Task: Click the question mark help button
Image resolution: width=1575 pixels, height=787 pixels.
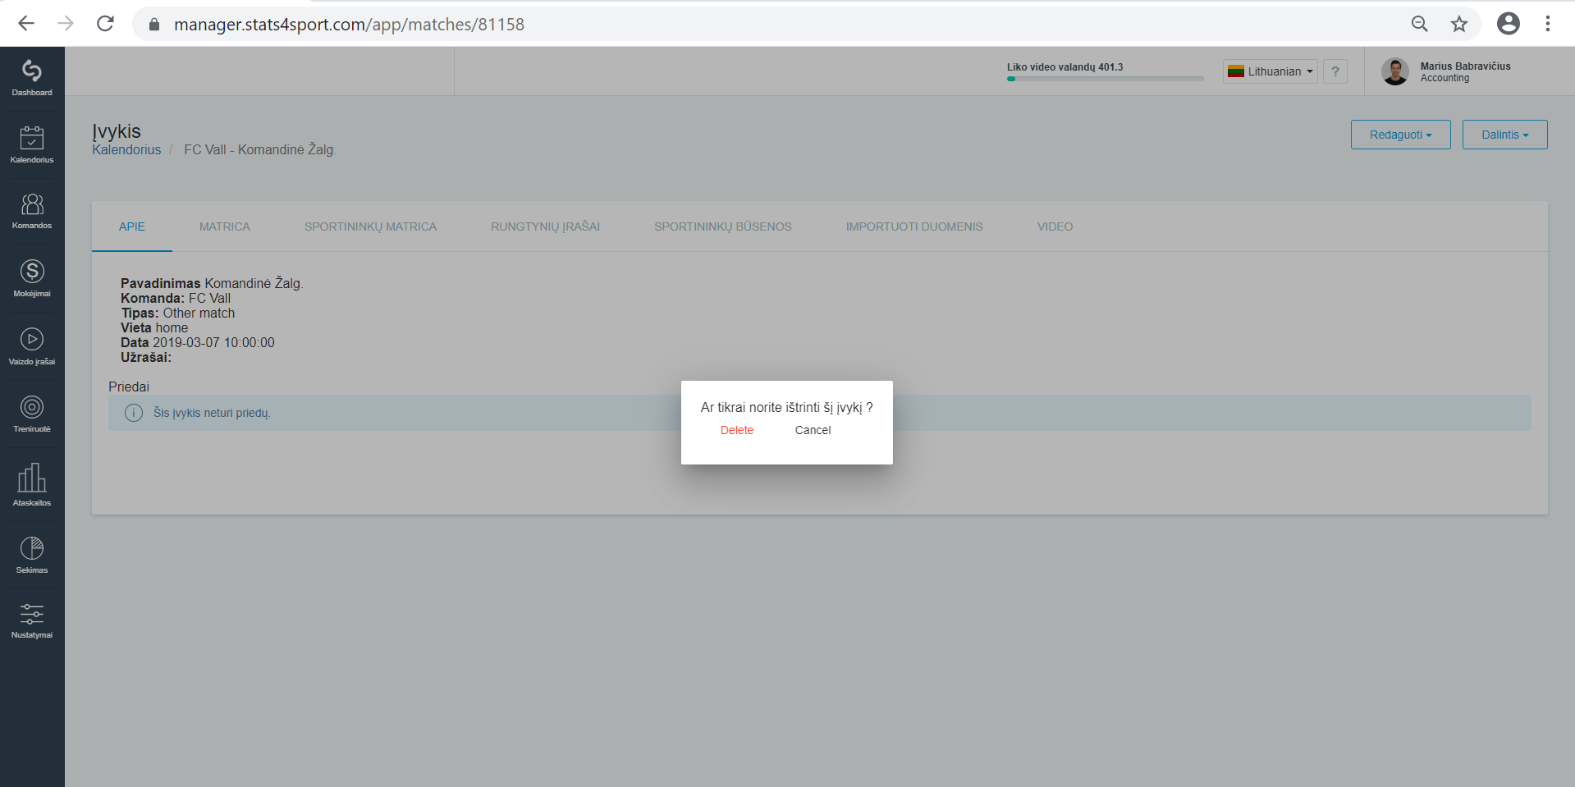Action: coord(1335,71)
